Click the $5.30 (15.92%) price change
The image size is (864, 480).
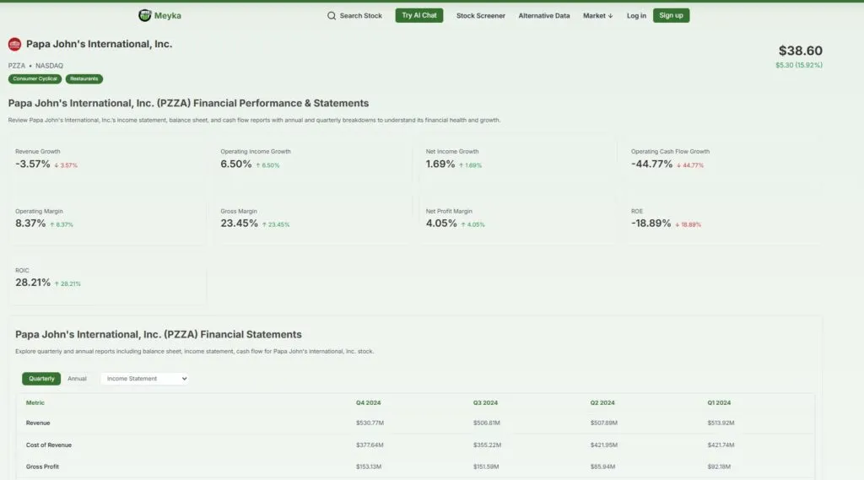coord(799,65)
